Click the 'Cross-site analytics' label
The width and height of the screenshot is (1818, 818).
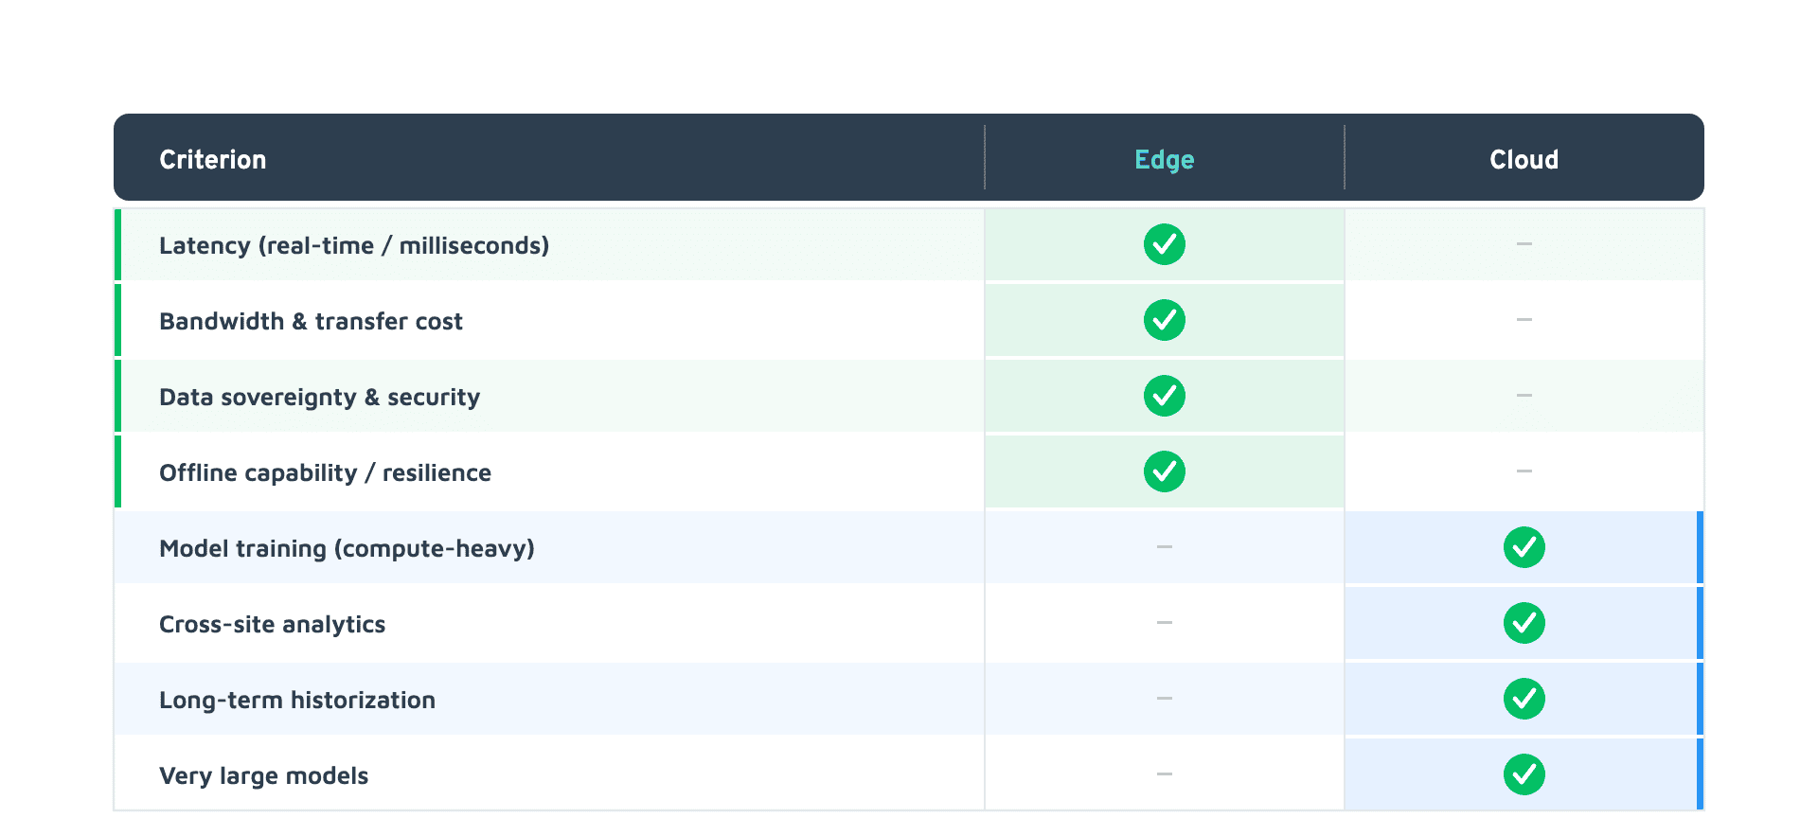(272, 625)
